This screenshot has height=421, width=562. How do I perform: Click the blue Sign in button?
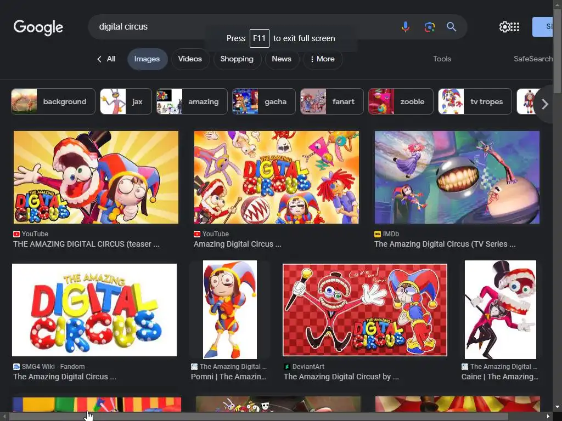543,27
